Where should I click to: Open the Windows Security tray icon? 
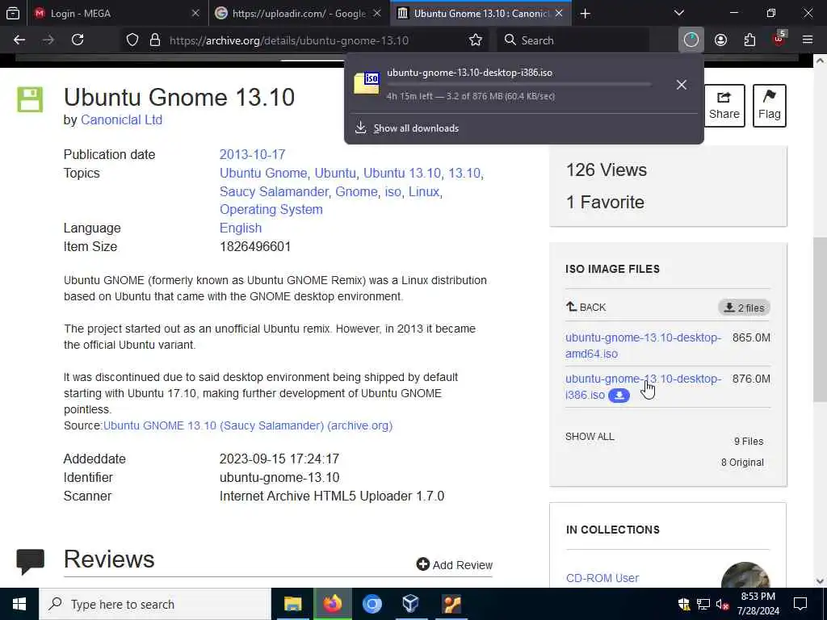(x=684, y=604)
